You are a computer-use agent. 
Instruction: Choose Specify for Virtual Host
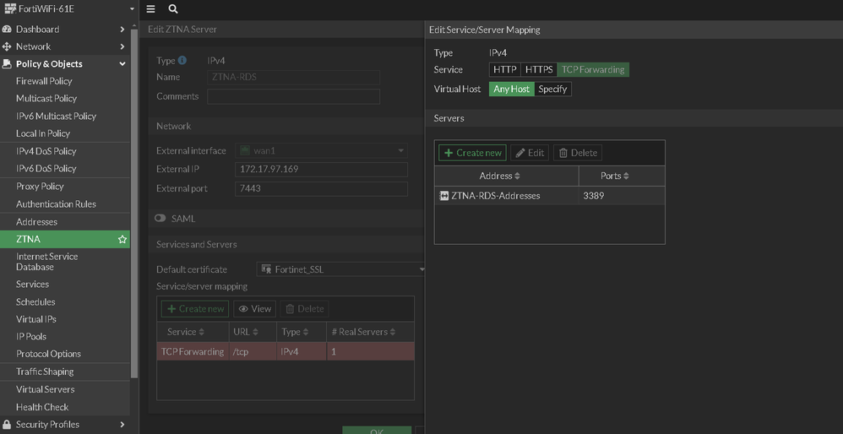pyautogui.click(x=552, y=89)
